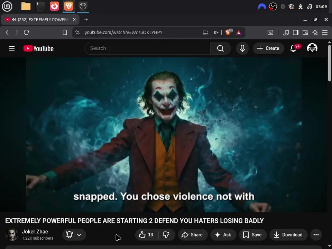Click the Ask button

click(x=223, y=234)
